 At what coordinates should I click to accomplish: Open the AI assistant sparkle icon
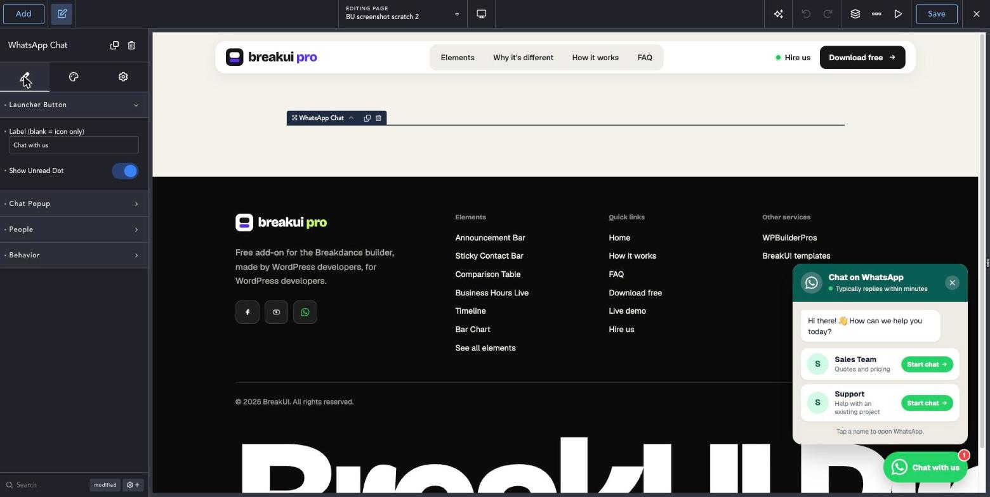pyautogui.click(x=778, y=14)
